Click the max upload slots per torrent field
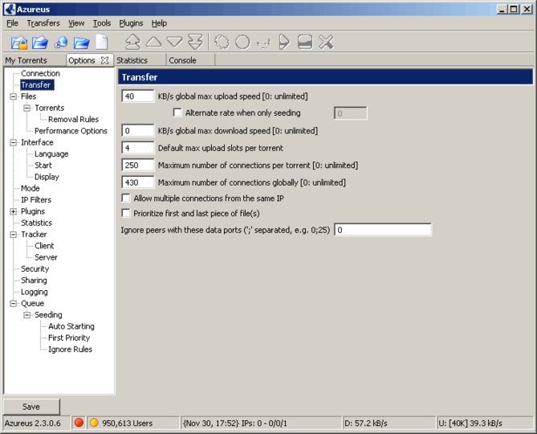 [138, 148]
